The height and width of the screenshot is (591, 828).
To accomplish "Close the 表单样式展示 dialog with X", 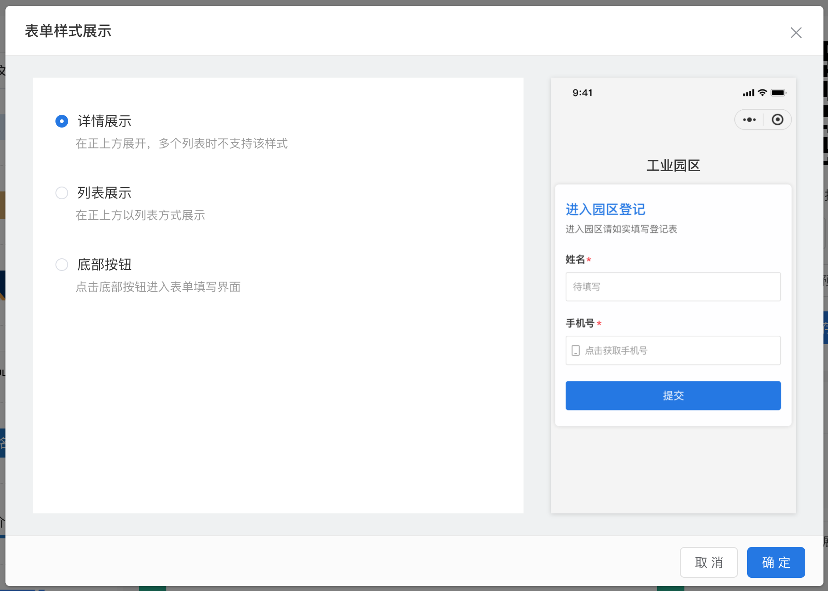I will point(796,33).
